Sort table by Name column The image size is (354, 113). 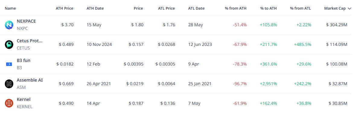coord(10,8)
